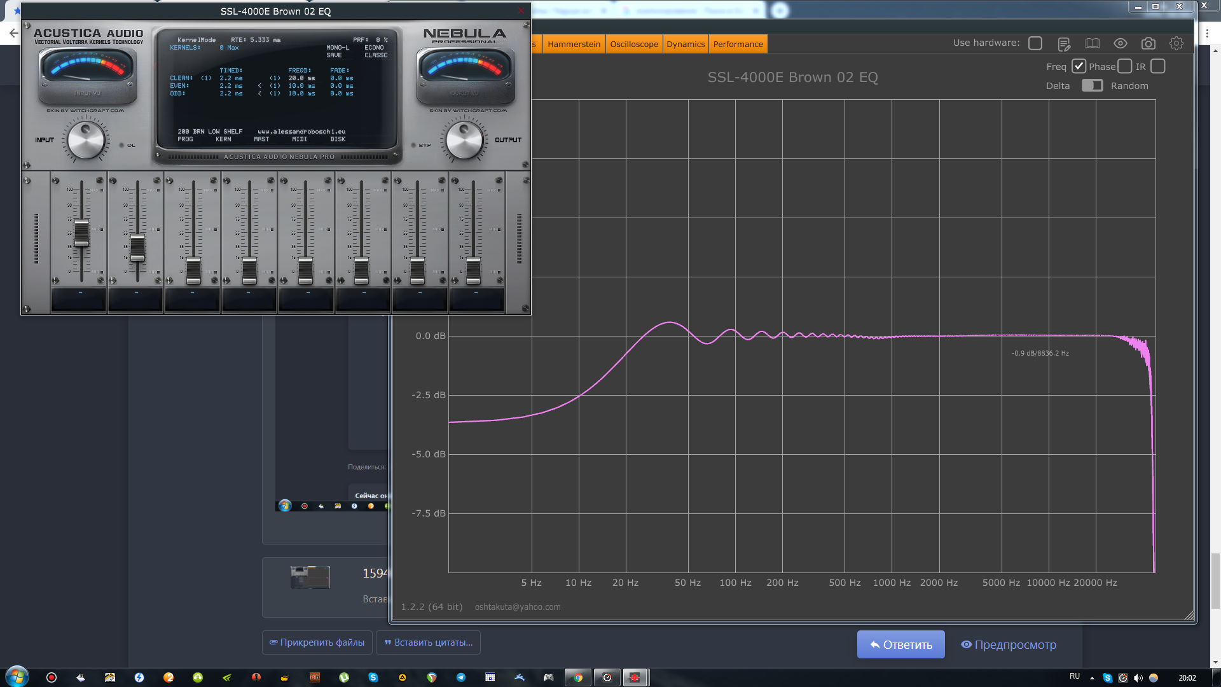1221x687 pixels.
Task: Click the attached image thumbnail in forum post
Action: (310, 577)
